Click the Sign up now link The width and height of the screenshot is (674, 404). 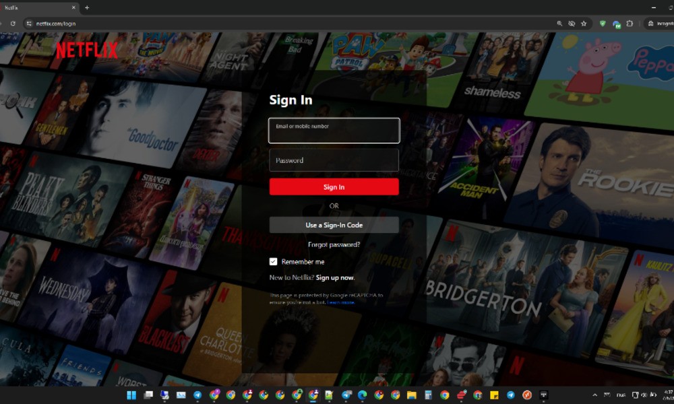coord(335,278)
